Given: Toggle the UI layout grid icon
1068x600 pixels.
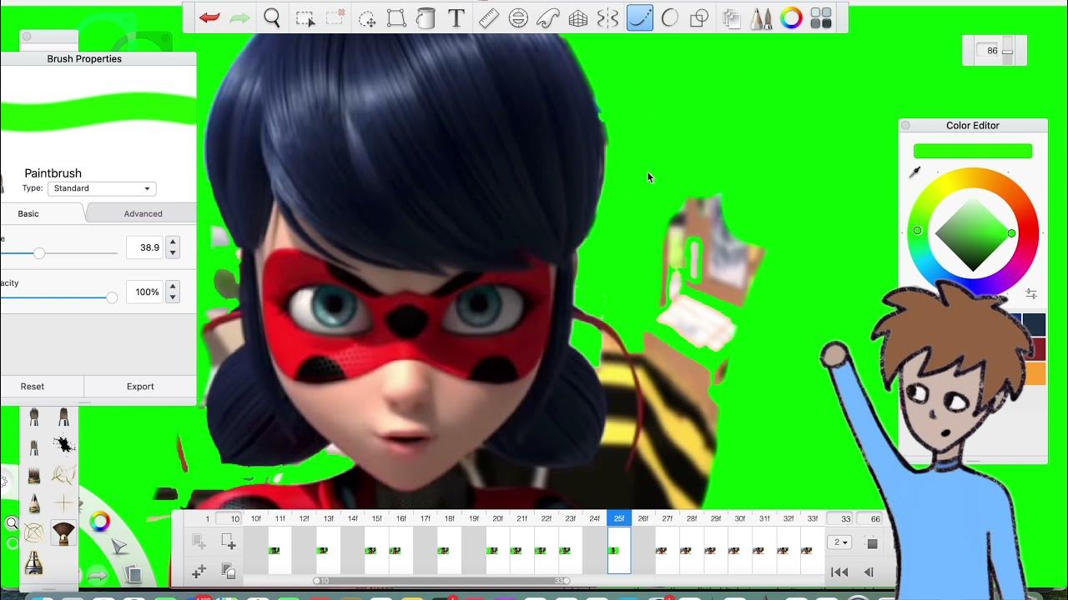Looking at the screenshot, I should [x=822, y=18].
